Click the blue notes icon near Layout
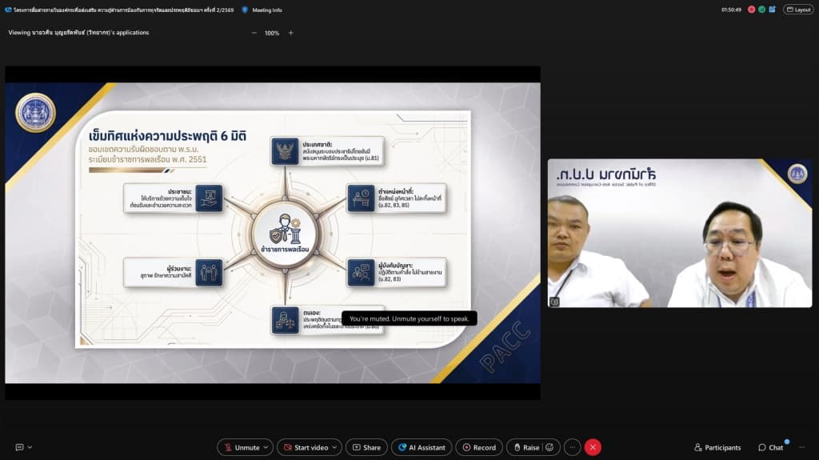 tap(773, 10)
